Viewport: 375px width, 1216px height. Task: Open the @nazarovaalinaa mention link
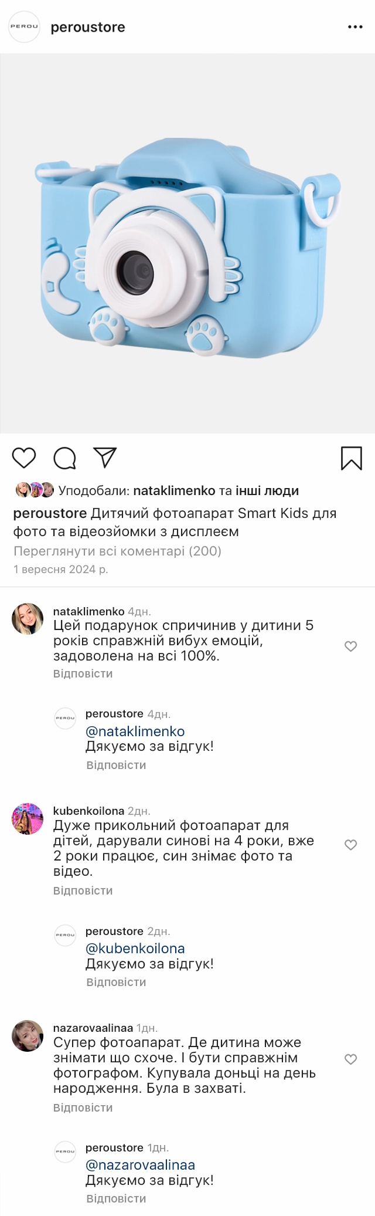pos(141,1165)
